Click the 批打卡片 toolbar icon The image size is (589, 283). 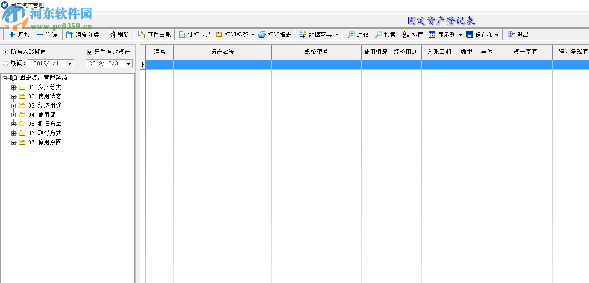click(182, 34)
